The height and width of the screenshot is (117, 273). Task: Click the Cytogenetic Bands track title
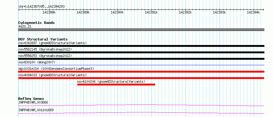click(x=37, y=23)
